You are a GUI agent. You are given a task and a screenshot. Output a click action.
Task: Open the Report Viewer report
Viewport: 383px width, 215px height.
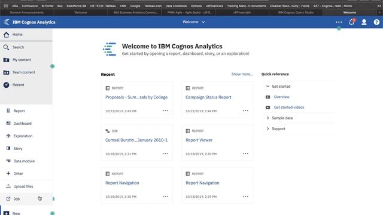point(199,140)
